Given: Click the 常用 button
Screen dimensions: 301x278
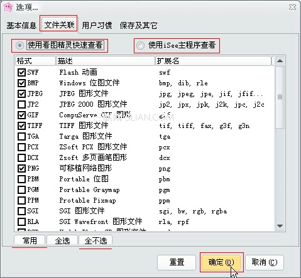Looking at the screenshot, I should point(30,240).
